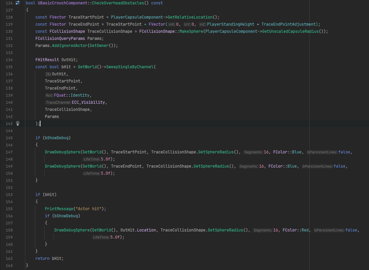Click the 'return bHit;' statement
Screen dimensions: 369x270
point(49,259)
